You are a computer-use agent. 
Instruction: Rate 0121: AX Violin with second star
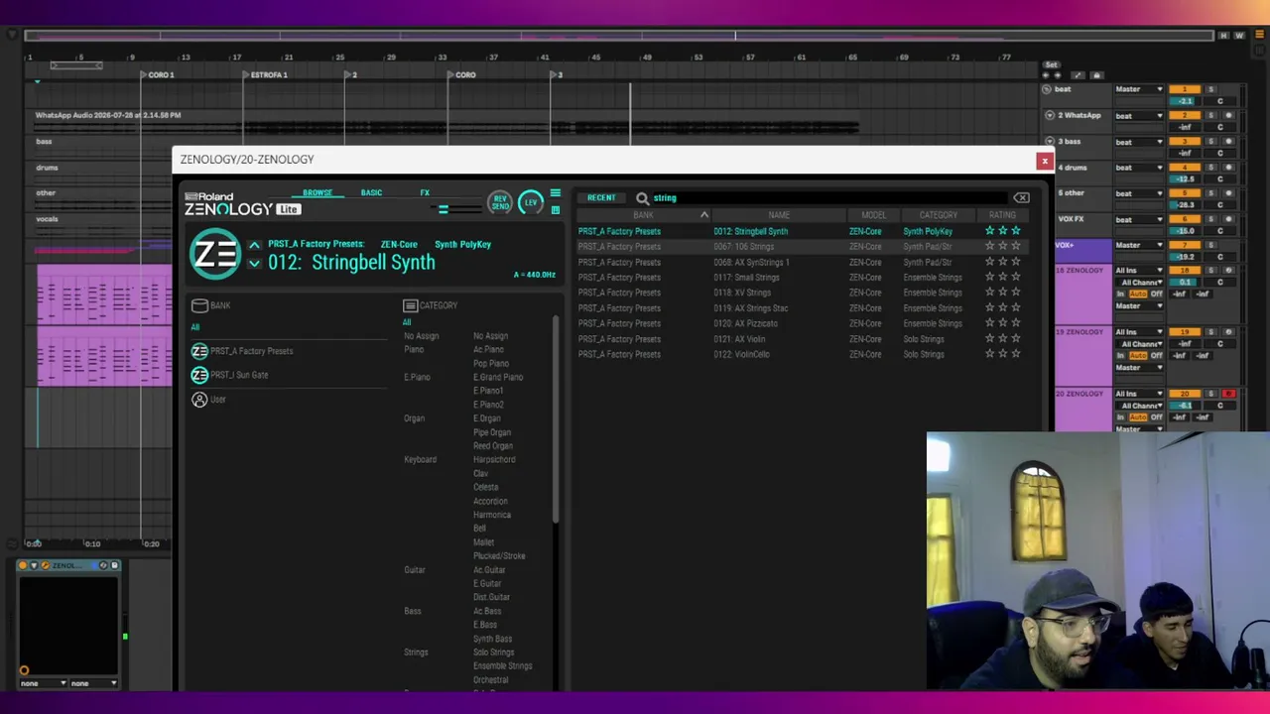(x=1002, y=339)
